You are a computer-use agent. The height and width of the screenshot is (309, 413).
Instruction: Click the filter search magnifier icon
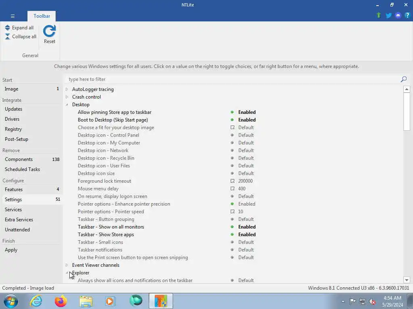403,79
